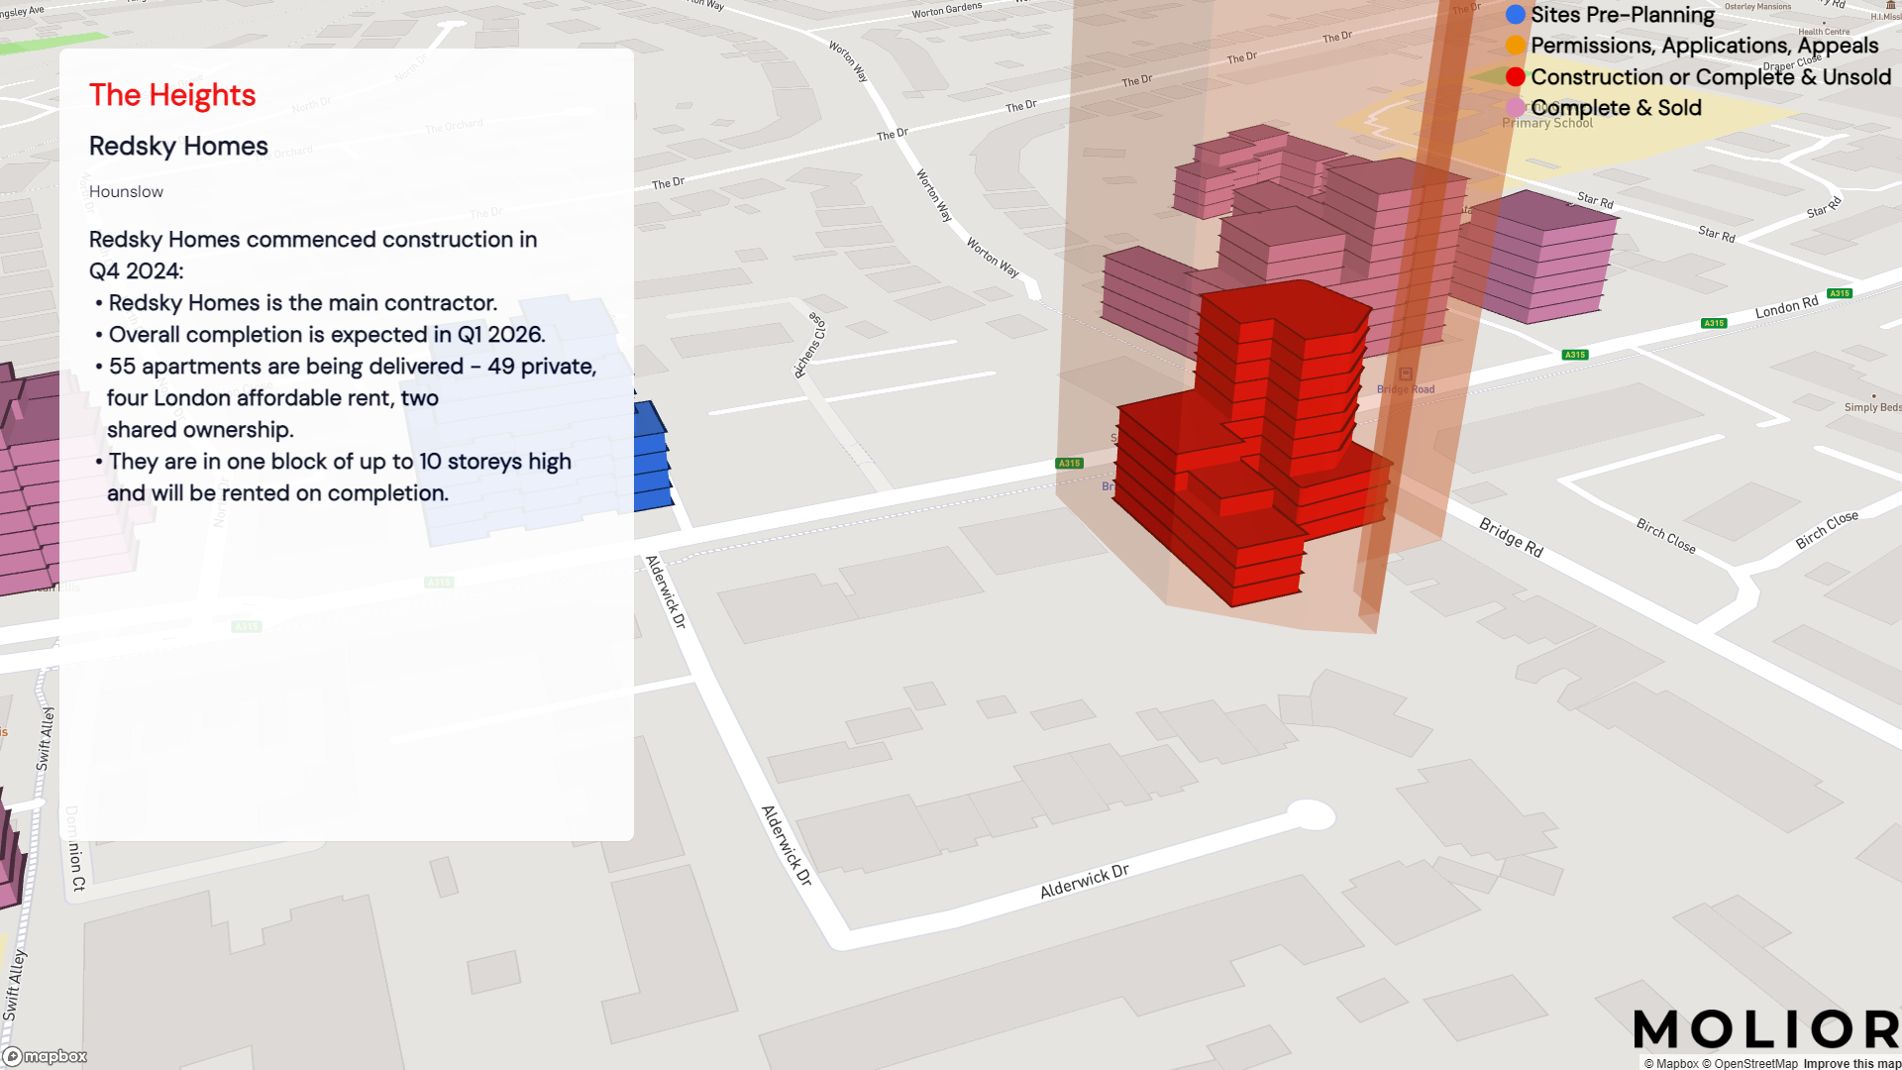Click the pink building near Star Rd
This screenshot has height=1070, width=1902.
click(1533, 258)
